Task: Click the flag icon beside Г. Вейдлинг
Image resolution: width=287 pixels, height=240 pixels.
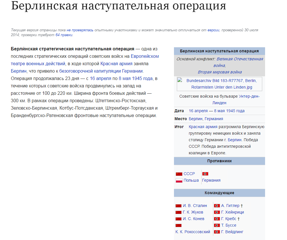Action: point(217,232)
